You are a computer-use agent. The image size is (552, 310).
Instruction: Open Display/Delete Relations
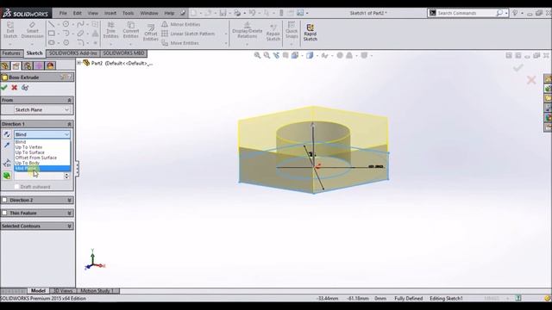pos(248,30)
